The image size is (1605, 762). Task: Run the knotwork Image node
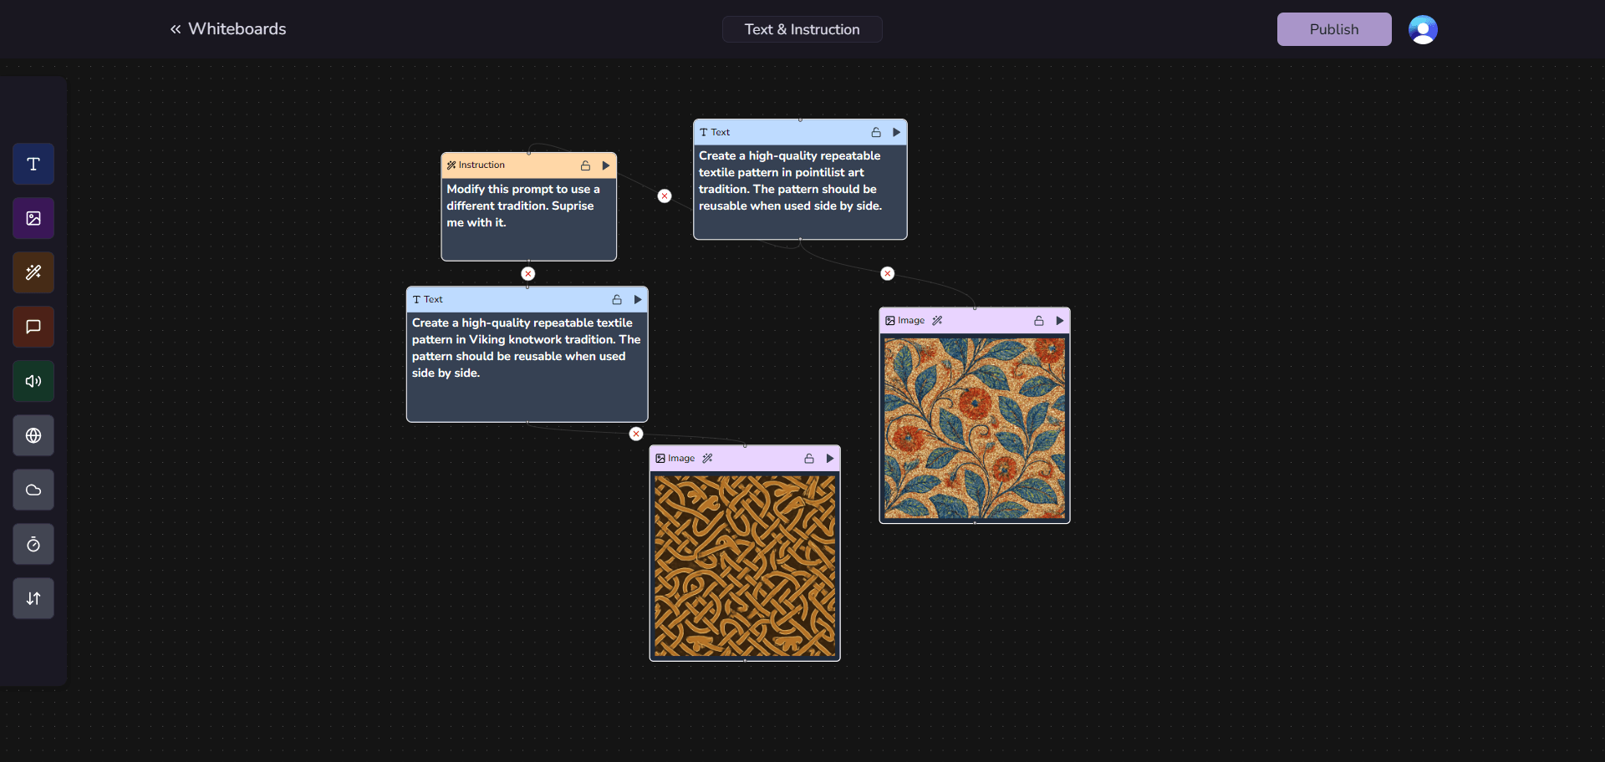click(x=830, y=459)
